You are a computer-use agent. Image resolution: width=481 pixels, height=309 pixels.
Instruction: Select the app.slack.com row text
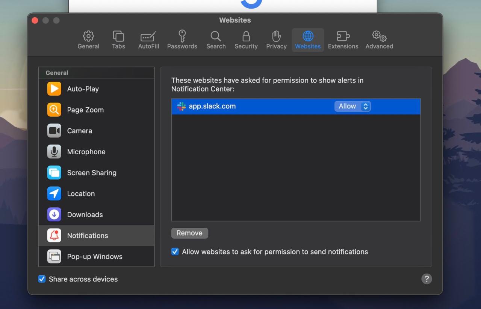[212, 106]
